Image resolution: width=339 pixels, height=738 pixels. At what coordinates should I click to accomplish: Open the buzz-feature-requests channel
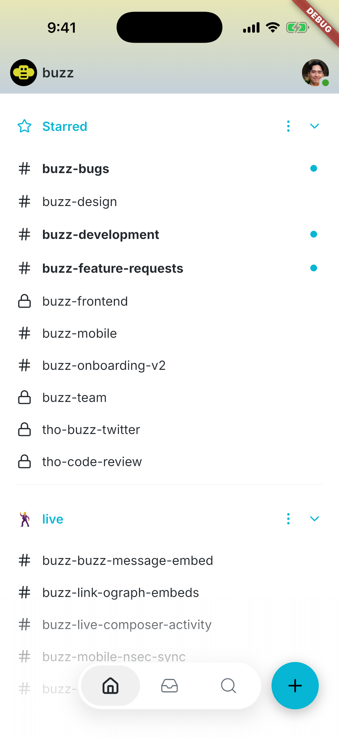point(169,268)
